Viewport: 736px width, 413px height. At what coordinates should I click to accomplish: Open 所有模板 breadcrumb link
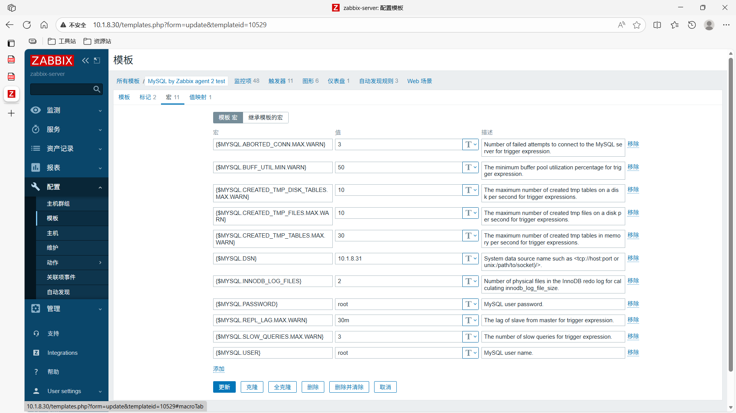[x=128, y=81]
